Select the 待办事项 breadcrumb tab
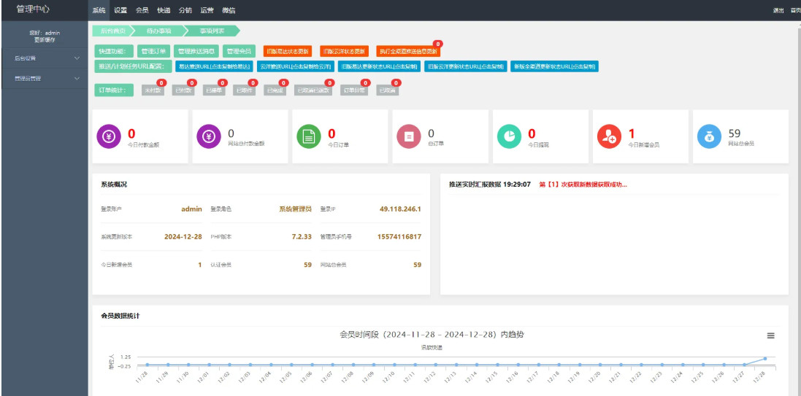 158,31
